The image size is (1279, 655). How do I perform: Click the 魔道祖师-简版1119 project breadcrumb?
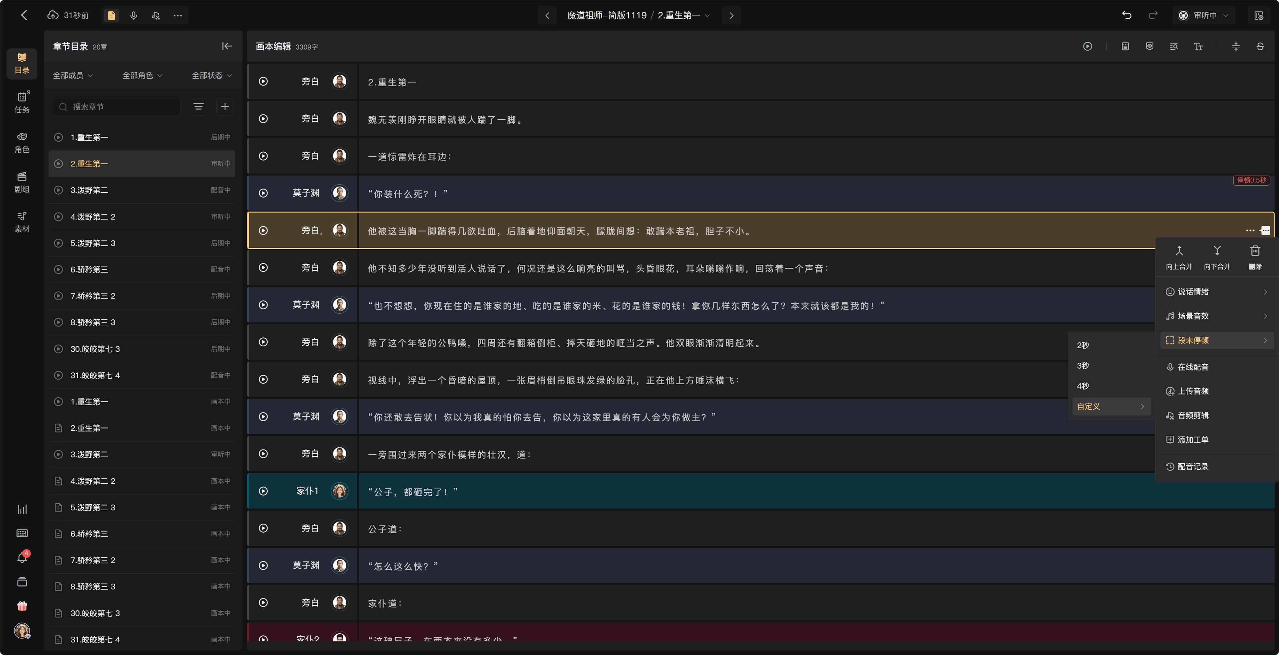click(607, 15)
